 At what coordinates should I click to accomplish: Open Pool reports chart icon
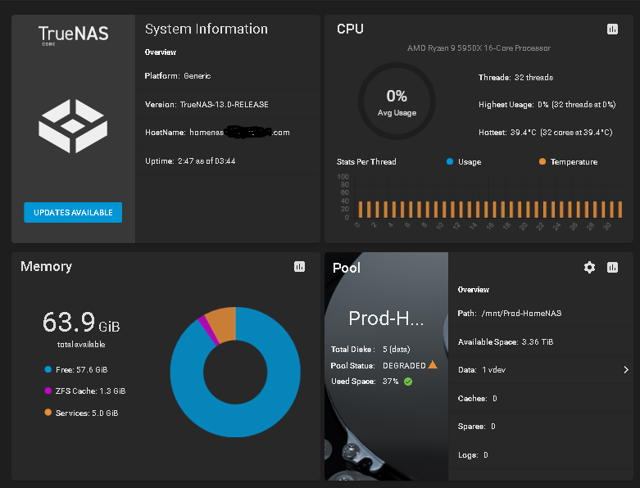click(612, 268)
